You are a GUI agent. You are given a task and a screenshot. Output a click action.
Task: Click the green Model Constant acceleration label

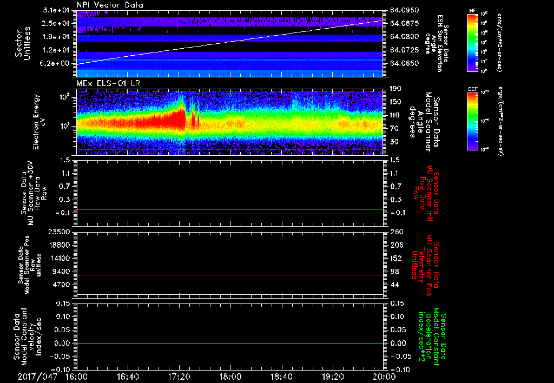[432, 338]
